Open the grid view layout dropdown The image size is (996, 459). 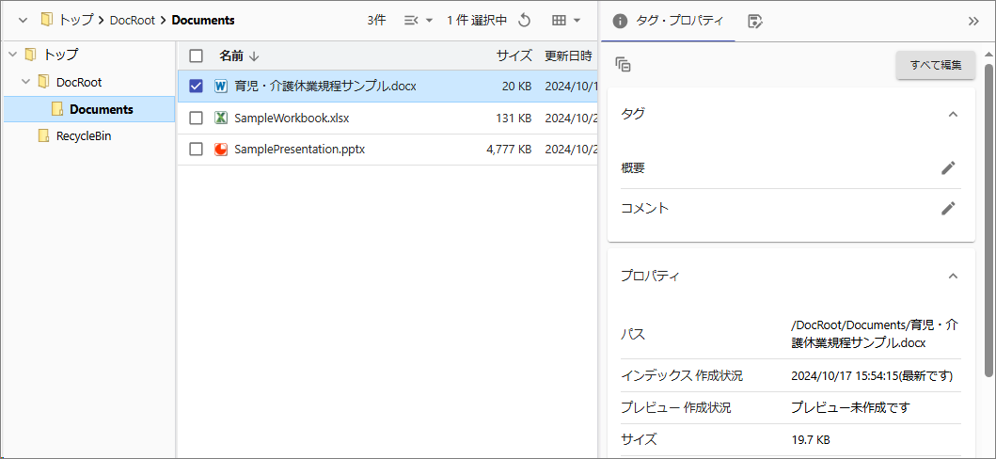coord(566,20)
